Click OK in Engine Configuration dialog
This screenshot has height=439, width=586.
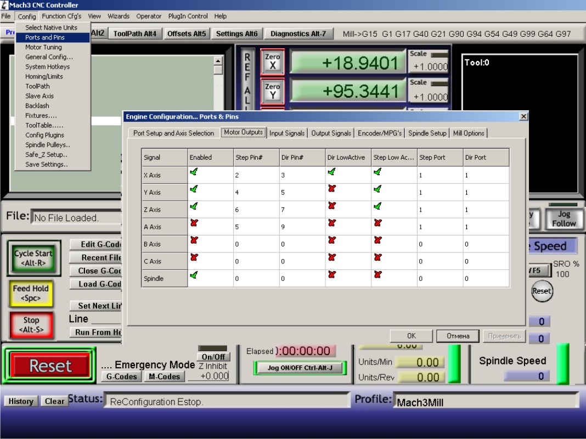coord(411,336)
